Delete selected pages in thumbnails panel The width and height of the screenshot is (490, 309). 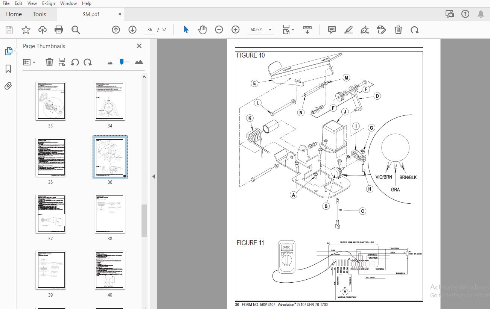click(x=49, y=62)
